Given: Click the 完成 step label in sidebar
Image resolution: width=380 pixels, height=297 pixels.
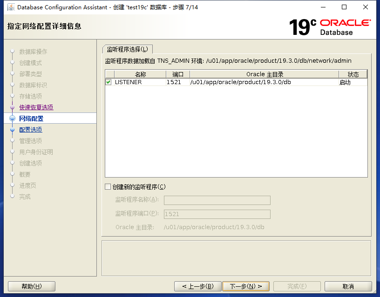Looking at the screenshot, I should (25, 197).
